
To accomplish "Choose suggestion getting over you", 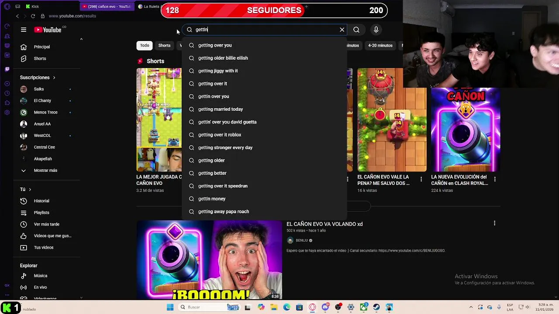I will click(265, 45).
